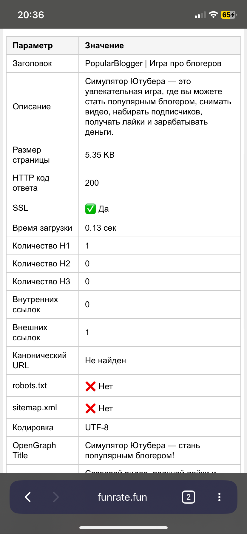Tap the OpenGraph Title row label
Screen dimensions: 247x534
[34, 450]
